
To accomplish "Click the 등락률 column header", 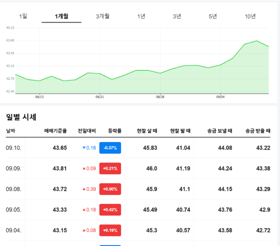I will click(x=115, y=131).
